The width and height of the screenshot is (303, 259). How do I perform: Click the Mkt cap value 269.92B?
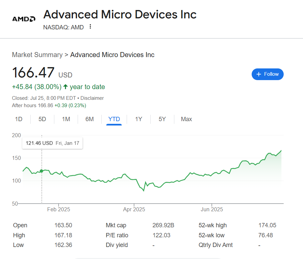[163, 225]
